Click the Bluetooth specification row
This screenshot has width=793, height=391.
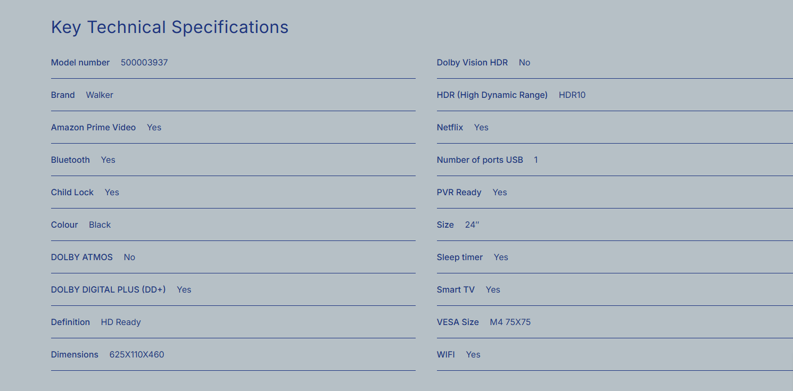233,160
